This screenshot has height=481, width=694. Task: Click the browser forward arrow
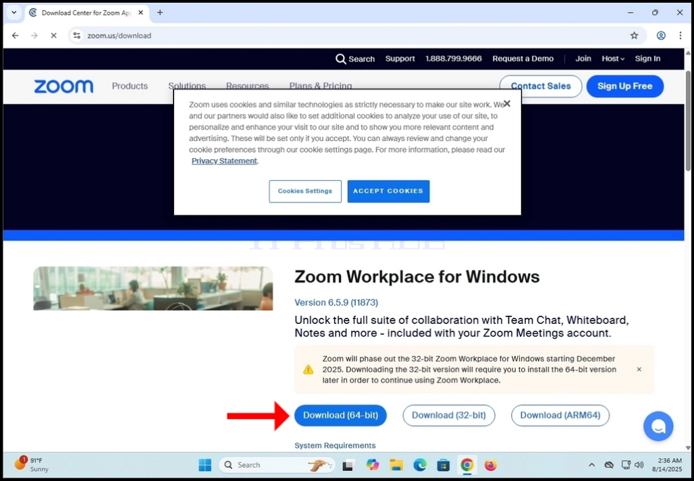pyautogui.click(x=34, y=35)
